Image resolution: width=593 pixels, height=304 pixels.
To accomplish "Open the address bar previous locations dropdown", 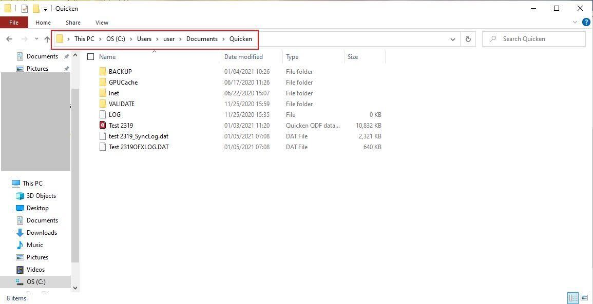I will [453, 39].
